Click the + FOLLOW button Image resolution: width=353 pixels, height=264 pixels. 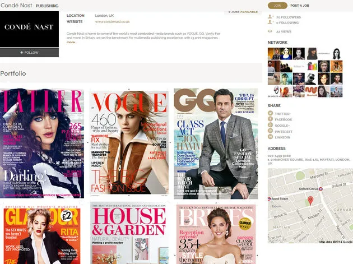[29, 53]
